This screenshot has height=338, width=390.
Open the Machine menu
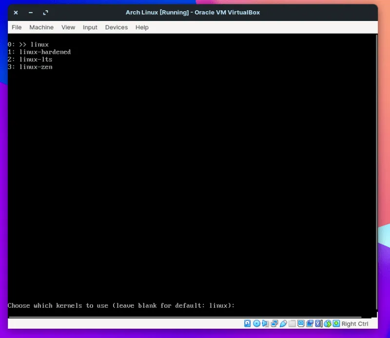[x=41, y=27]
